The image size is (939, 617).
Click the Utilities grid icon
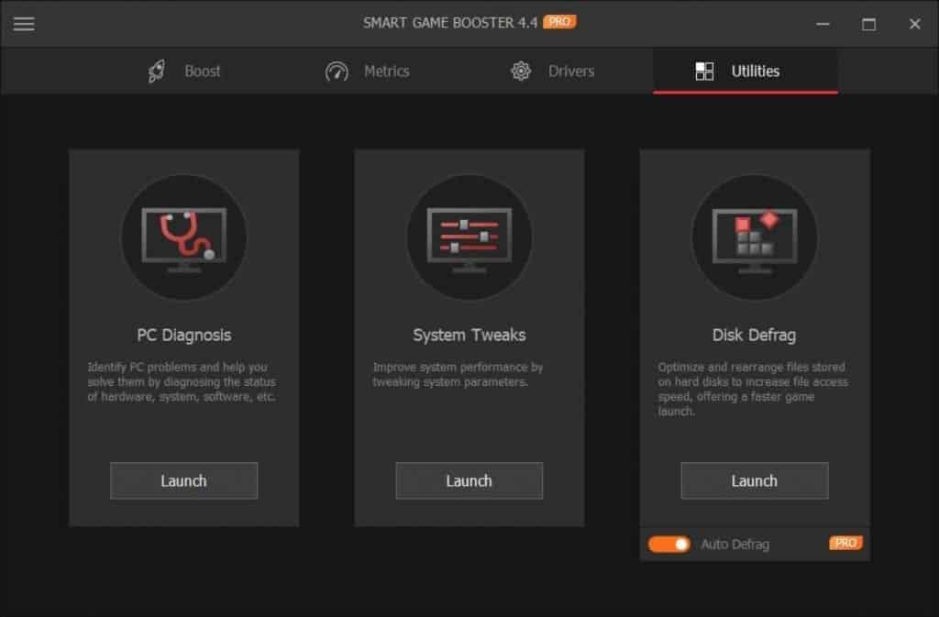pos(704,70)
